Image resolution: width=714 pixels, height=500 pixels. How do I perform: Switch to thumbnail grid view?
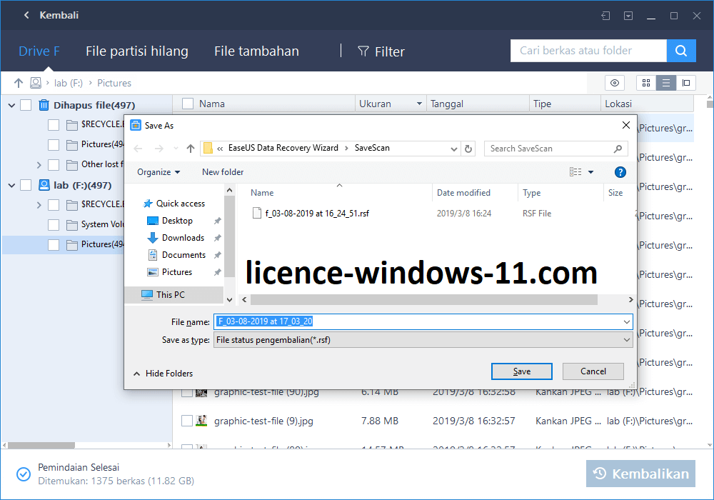[646, 83]
